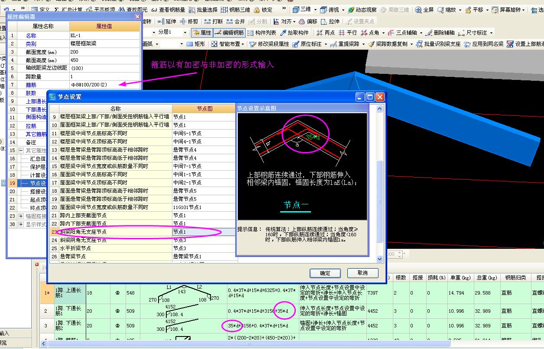544x349 pixels.
Task: Open the 构件列表 panel
Action: (262, 32)
